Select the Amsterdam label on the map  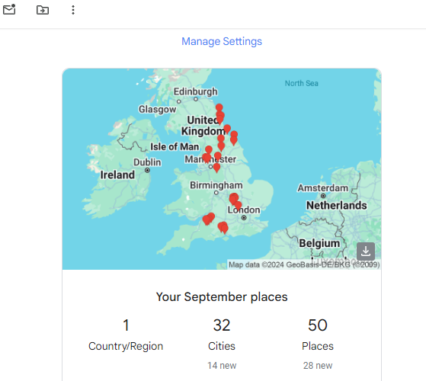tap(323, 188)
